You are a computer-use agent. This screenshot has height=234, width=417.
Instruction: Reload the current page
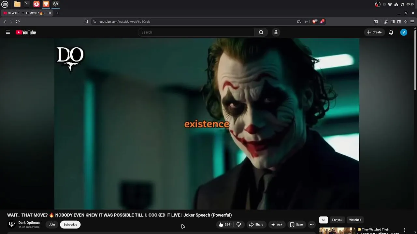coord(18,21)
